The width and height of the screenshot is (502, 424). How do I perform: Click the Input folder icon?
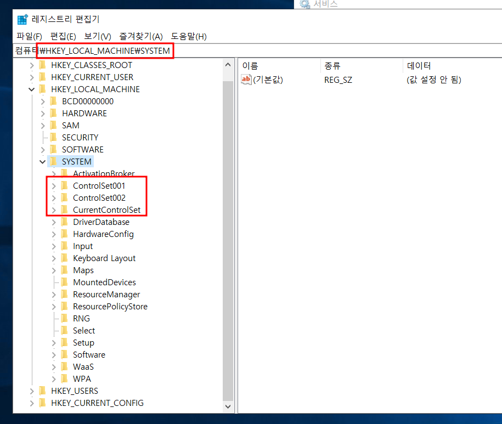[64, 246]
